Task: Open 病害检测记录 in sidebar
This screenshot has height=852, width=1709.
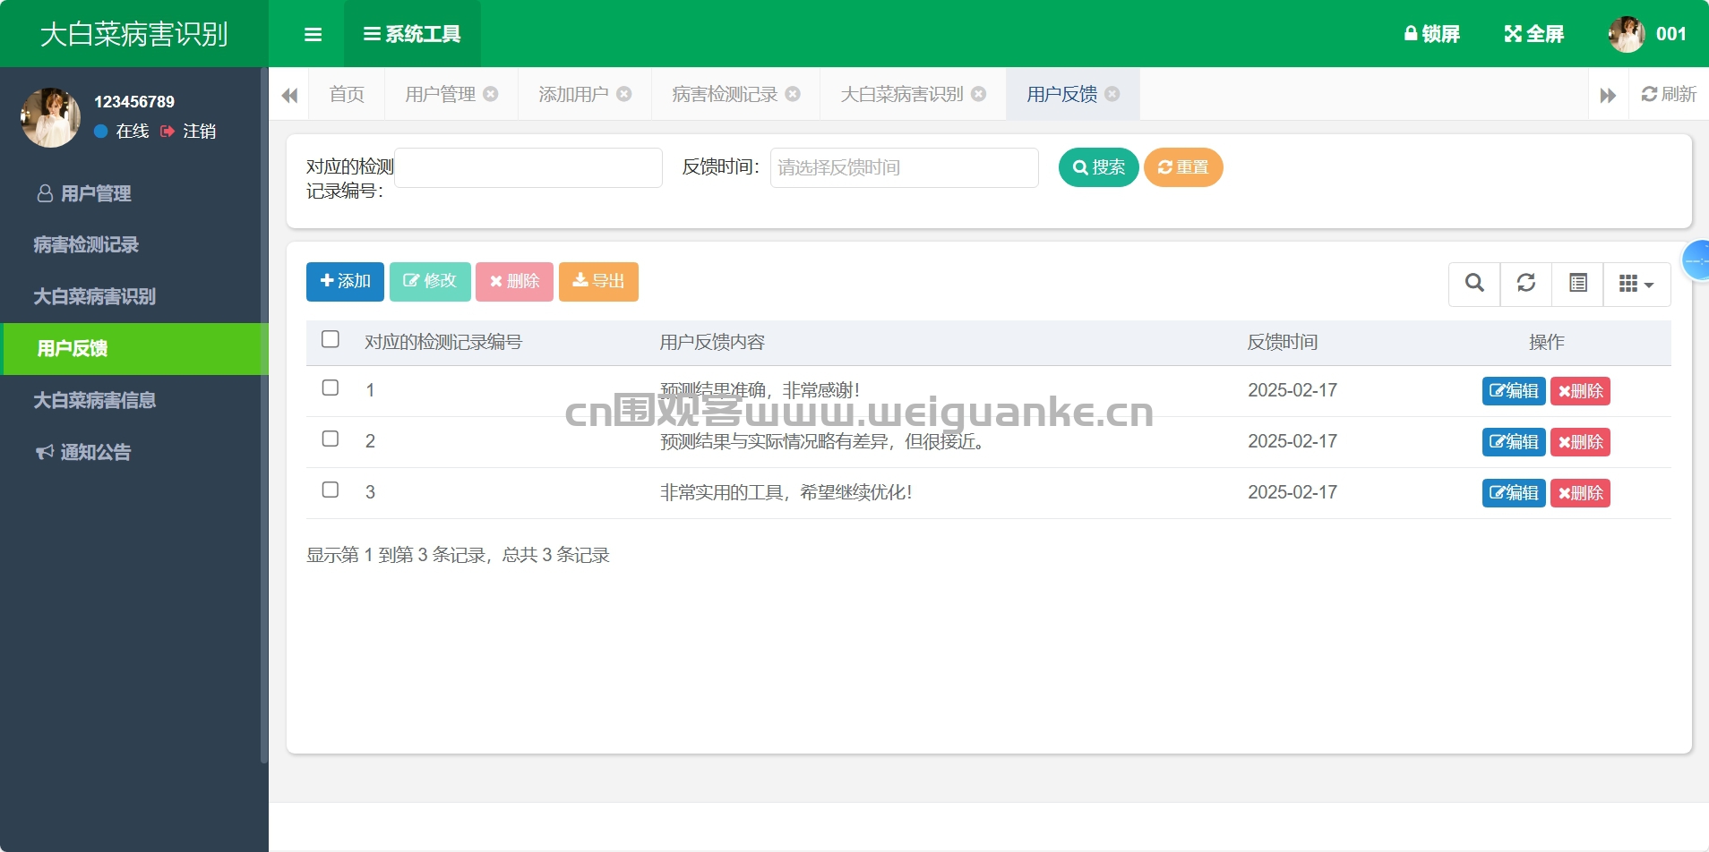Action: [x=134, y=244]
